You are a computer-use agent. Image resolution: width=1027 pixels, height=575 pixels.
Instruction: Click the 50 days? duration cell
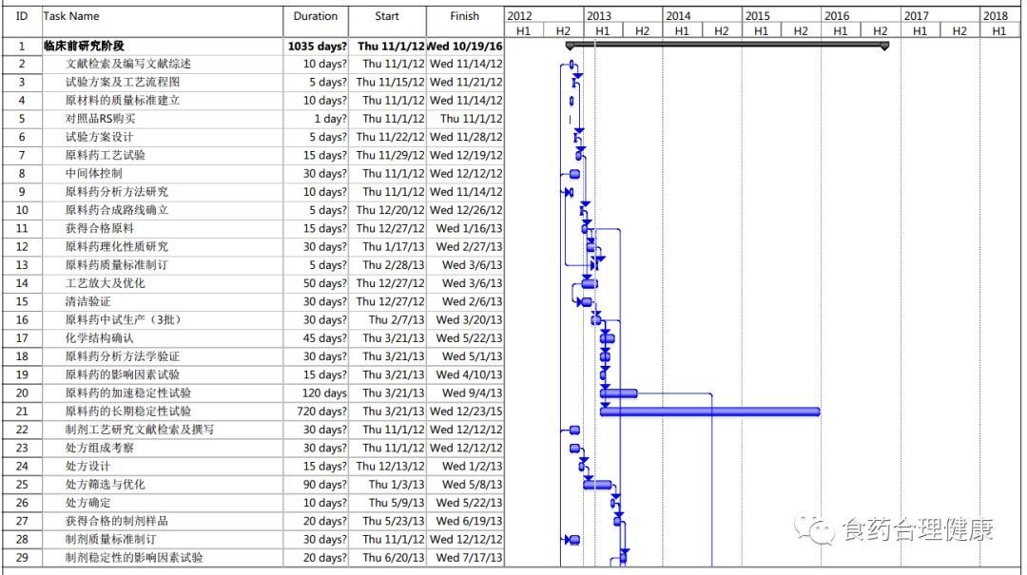click(325, 283)
